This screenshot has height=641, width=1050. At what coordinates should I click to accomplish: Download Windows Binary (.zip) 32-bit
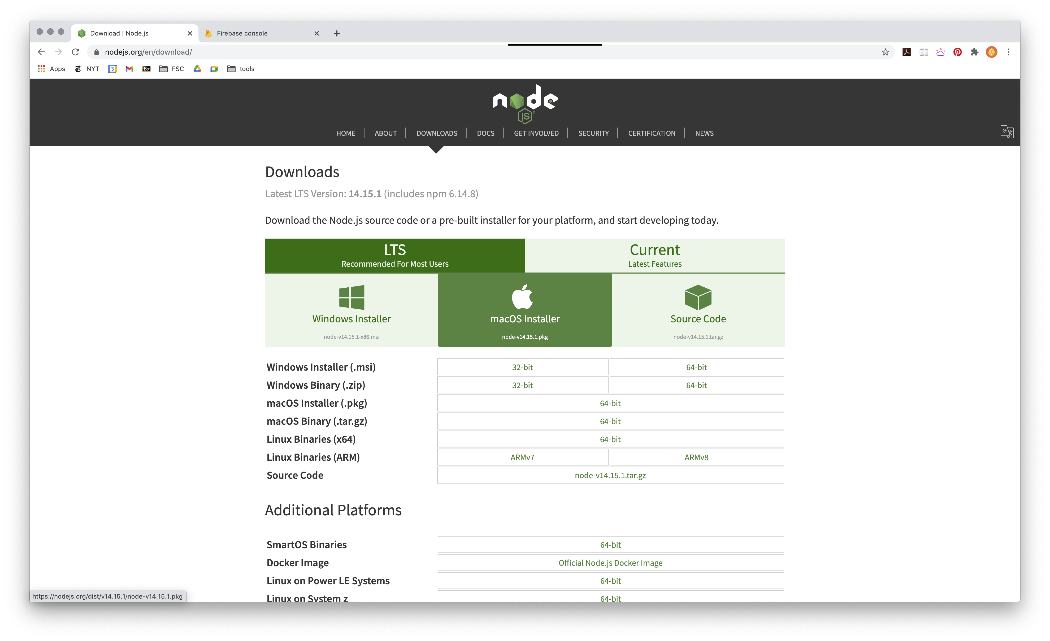coord(522,385)
